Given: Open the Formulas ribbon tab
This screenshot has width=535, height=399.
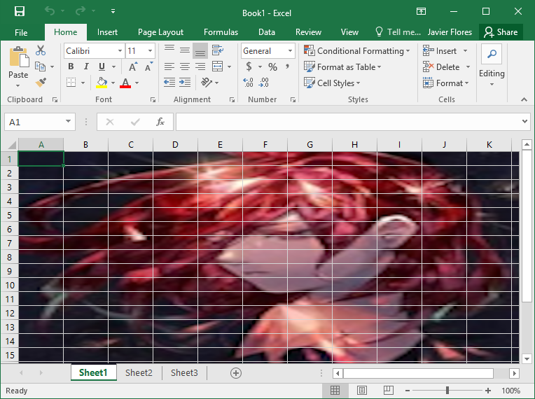Looking at the screenshot, I should tap(221, 32).
